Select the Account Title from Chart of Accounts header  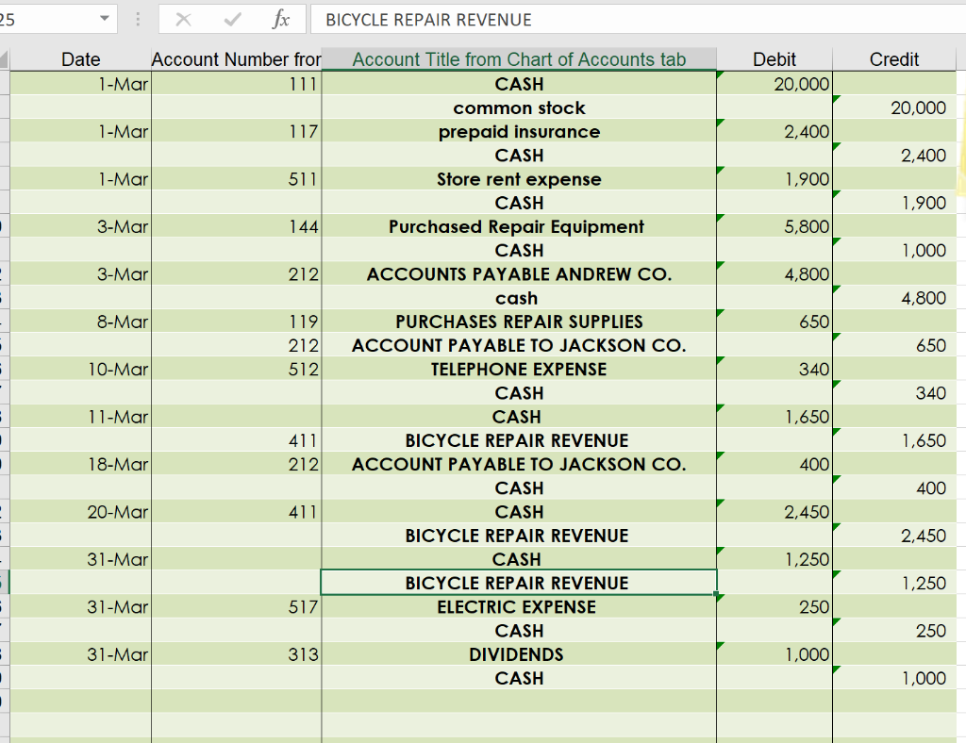[x=519, y=58]
